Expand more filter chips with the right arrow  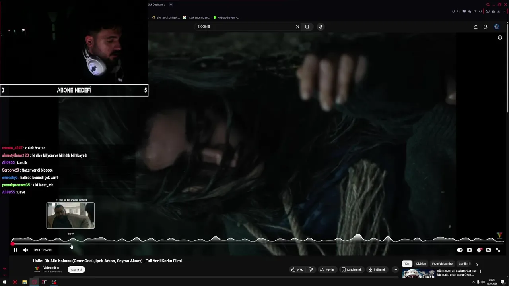coord(477,264)
